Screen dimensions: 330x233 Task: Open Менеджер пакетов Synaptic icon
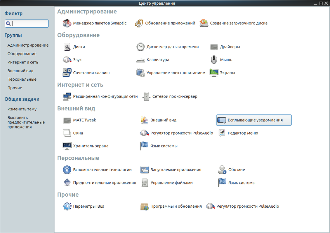(x=67, y=23)
